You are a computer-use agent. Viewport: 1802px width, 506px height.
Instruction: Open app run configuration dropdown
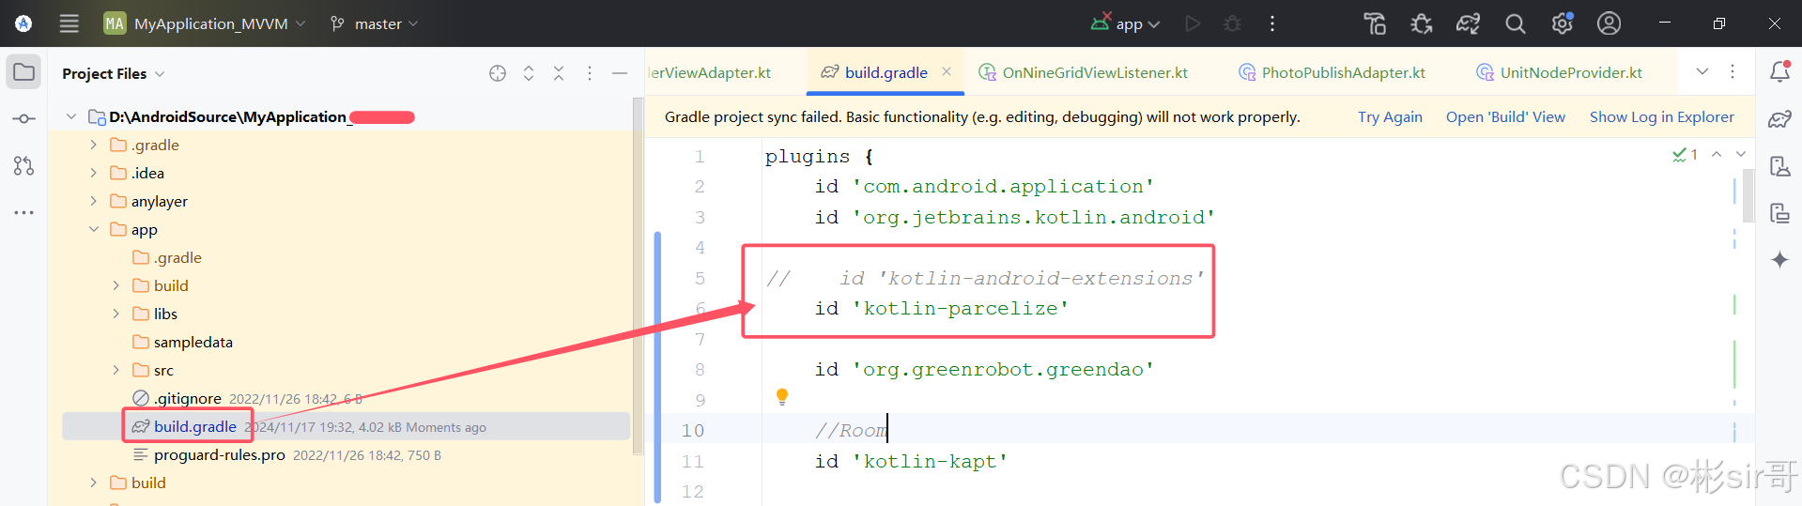tap(1126, 23)
